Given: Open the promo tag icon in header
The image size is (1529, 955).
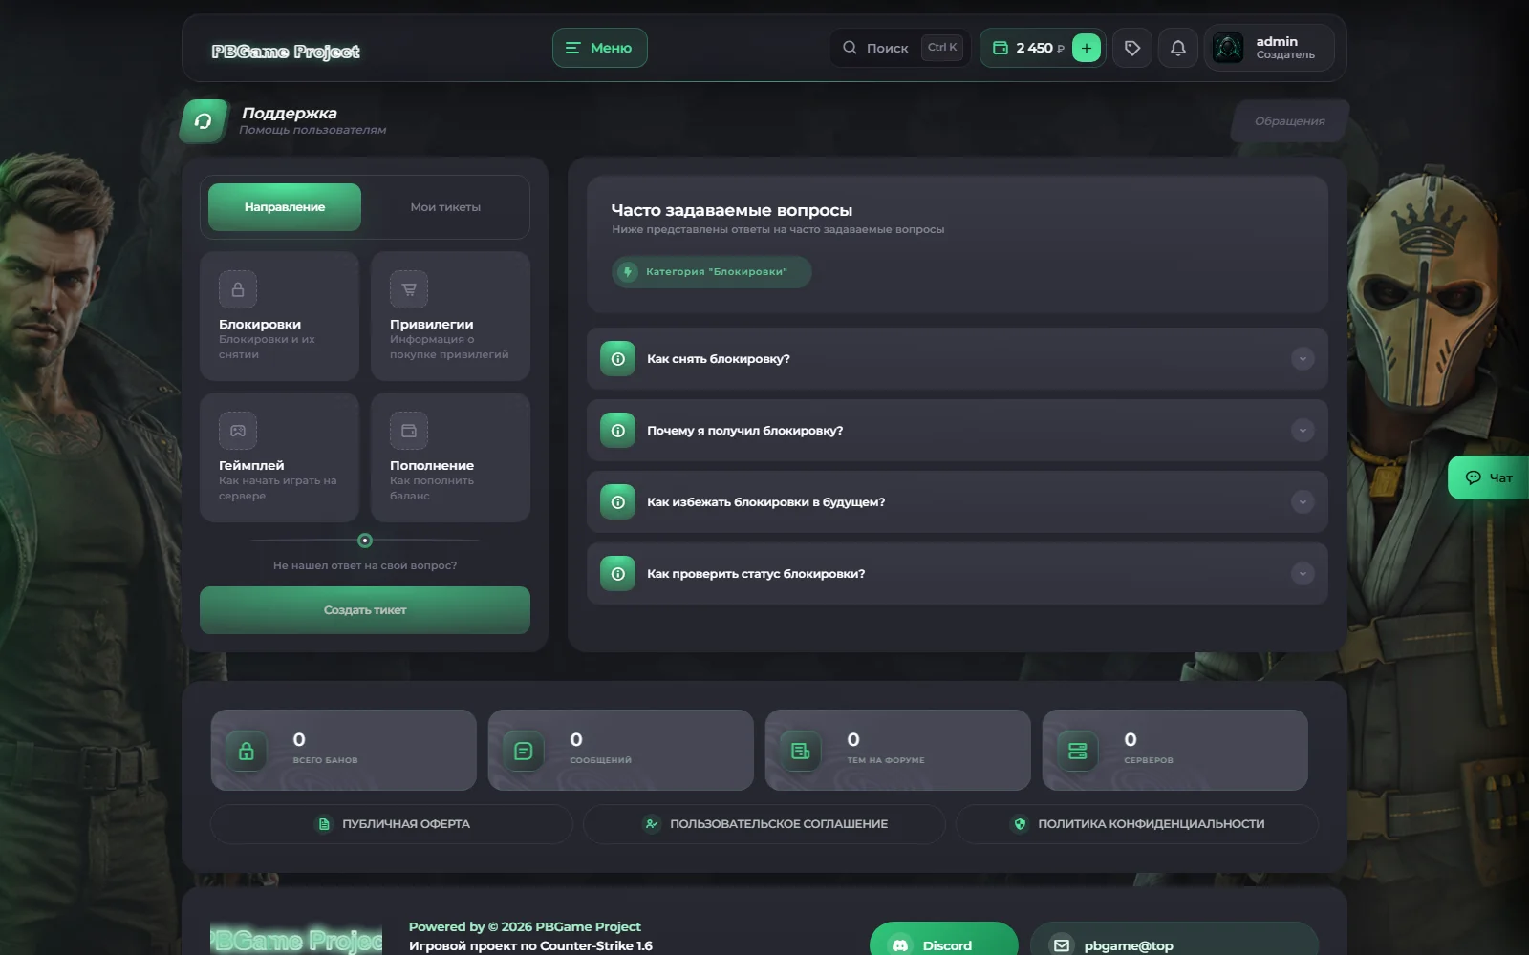Looking at the screenshot, I should coord(1132,48).
